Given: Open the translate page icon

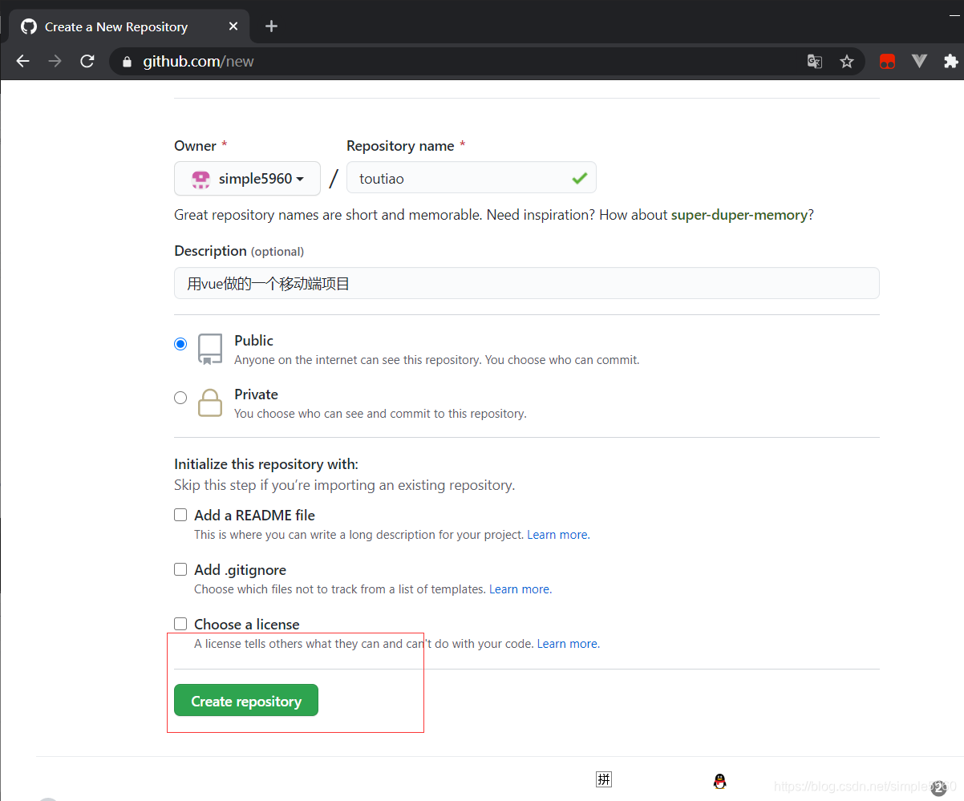Looking at the screenshot, I should coord(815,62).
